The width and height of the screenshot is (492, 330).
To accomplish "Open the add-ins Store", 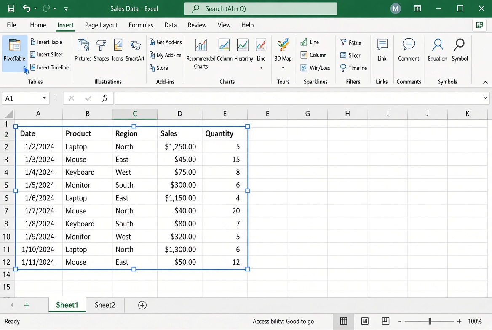I will point(159,68).
